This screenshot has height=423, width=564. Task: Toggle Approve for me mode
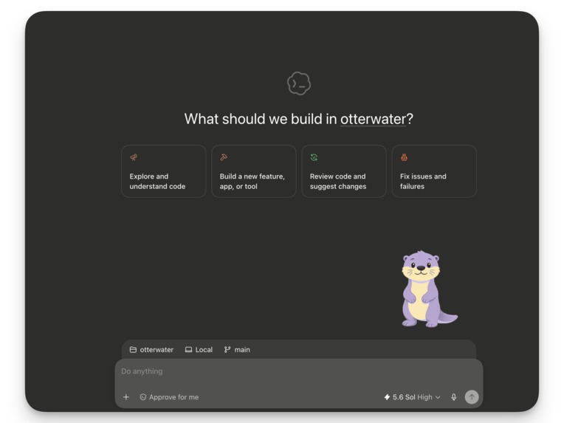point(169,397)
